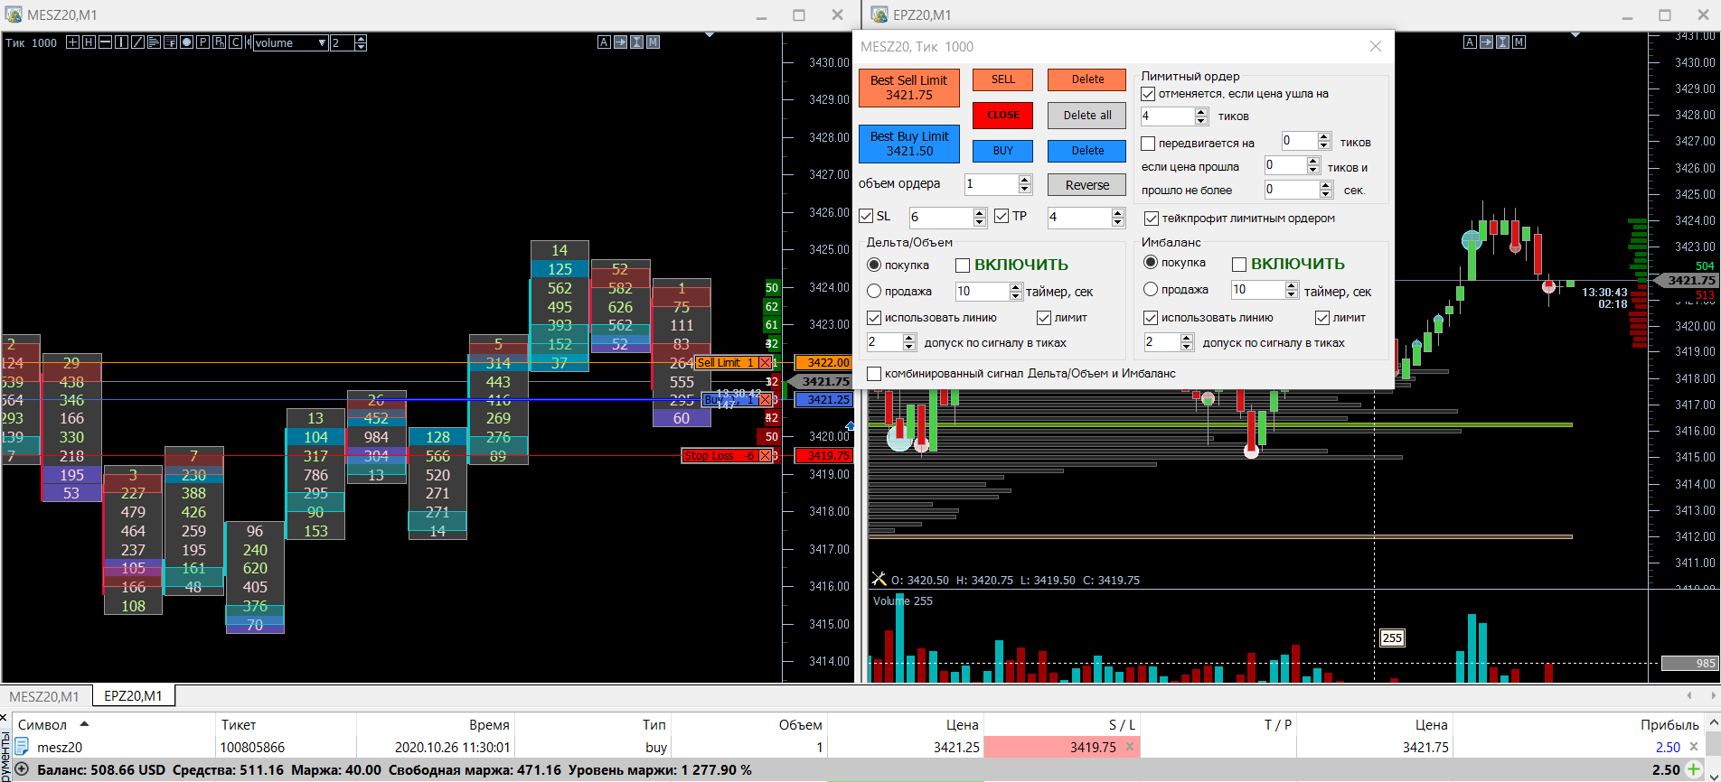Adjust the TP value spinner arrows
Viewport: 1721px width, 782px height.
[1118, 218]
